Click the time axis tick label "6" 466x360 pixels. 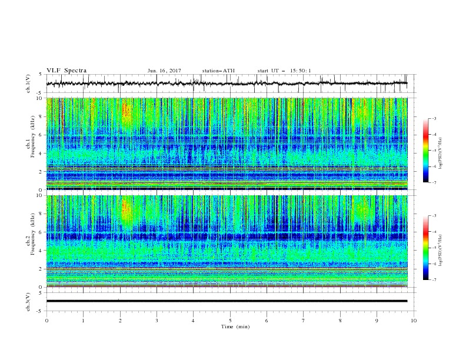(267, 321)
